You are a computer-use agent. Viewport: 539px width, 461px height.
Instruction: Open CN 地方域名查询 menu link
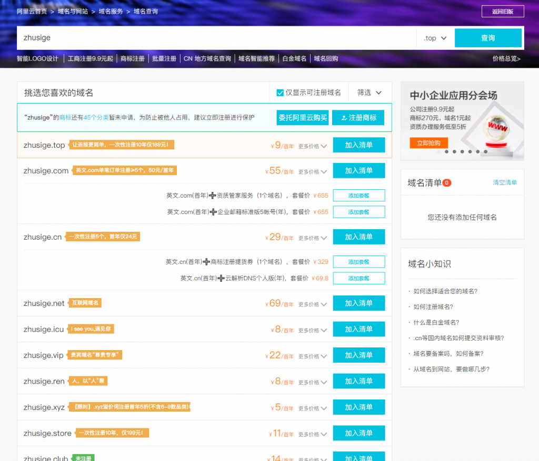click(x=207, y=59)
